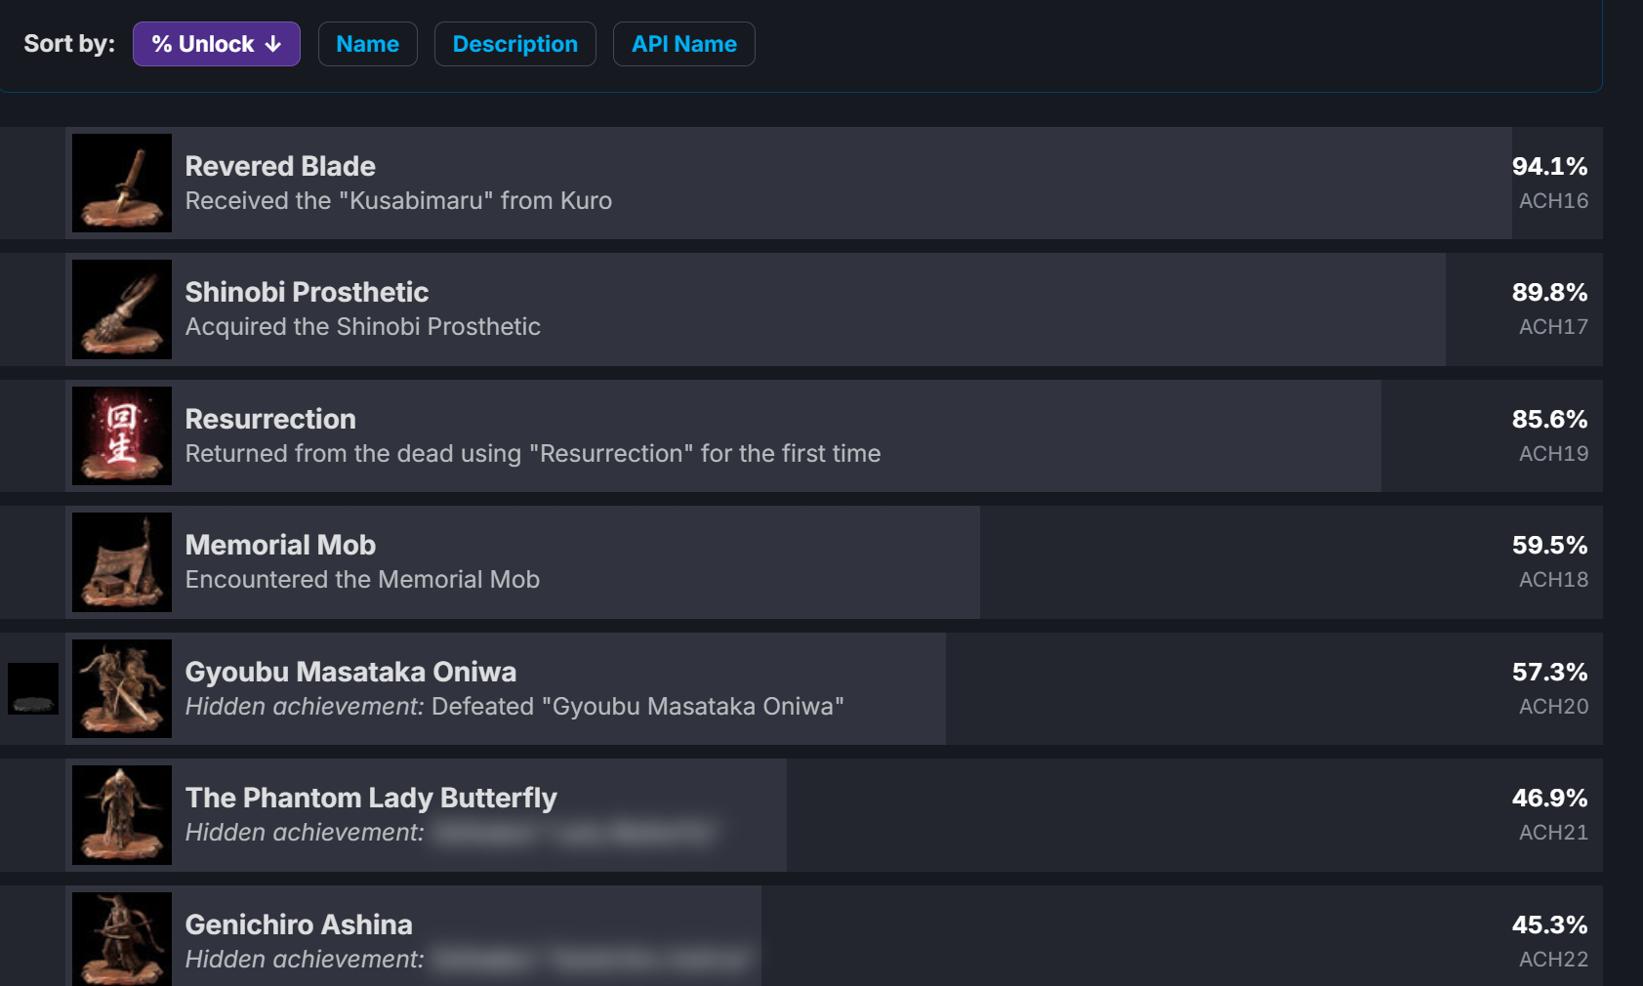Viewport: 1643px width, 986px height.
Task: Open the Gyoubu Masataka Oniwa achievement icon
Action: tap(122, 688)
